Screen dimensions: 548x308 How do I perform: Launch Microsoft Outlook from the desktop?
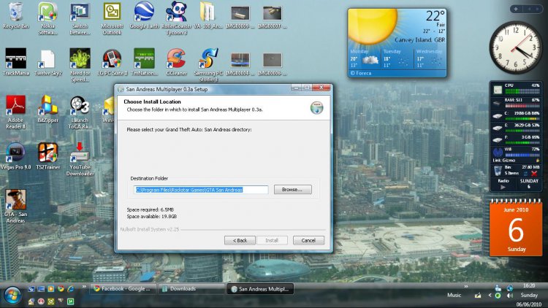point(112,18)
